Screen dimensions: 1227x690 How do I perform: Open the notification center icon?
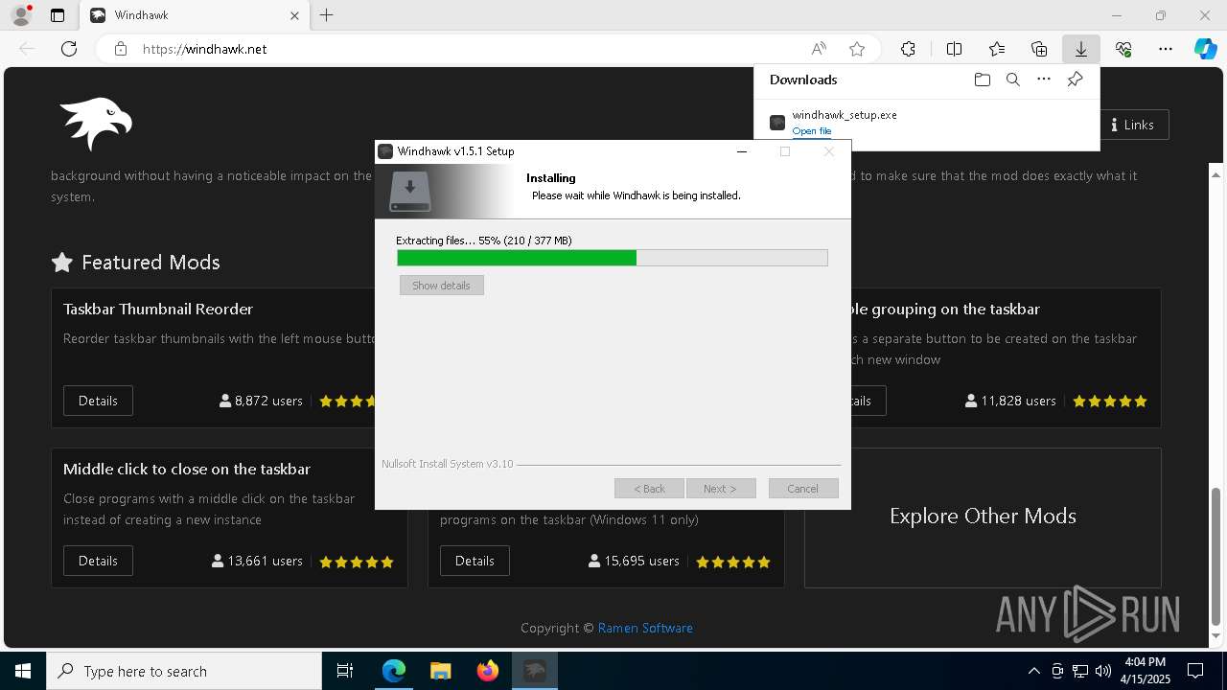[x=1195, y=671]
